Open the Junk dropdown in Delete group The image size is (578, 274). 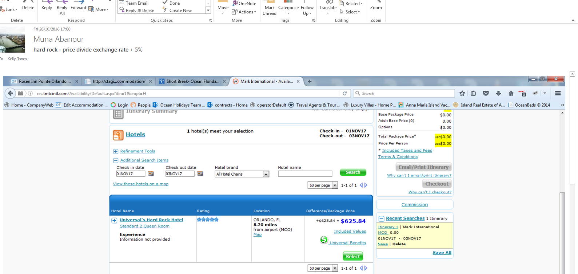pos(9,9)
